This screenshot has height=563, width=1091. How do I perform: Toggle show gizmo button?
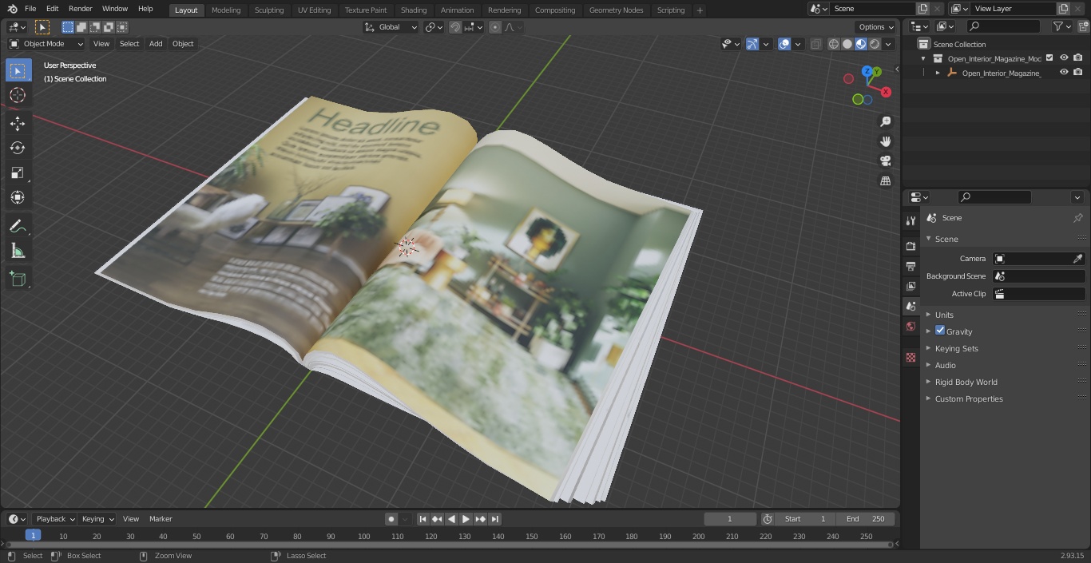752,44
